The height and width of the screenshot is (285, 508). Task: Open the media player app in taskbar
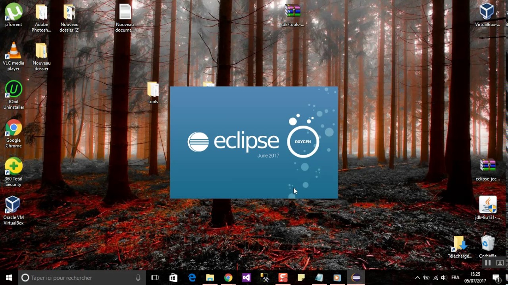[x=338, y=278]
